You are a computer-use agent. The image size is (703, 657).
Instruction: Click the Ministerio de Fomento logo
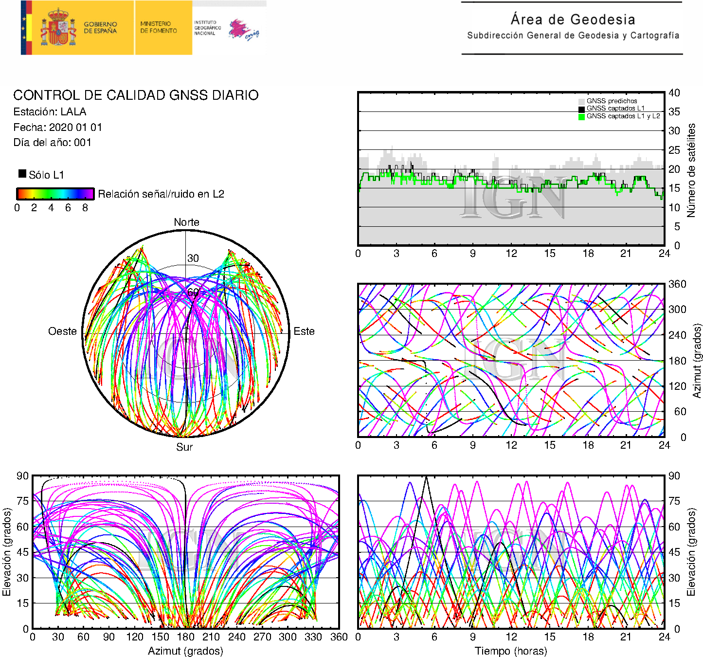coord(159,27)
